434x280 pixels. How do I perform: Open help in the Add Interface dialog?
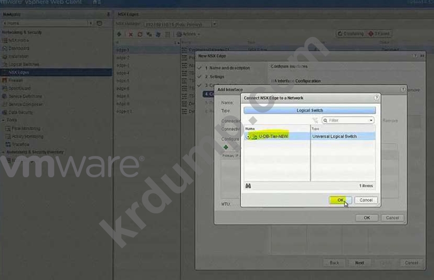[403, 89]
